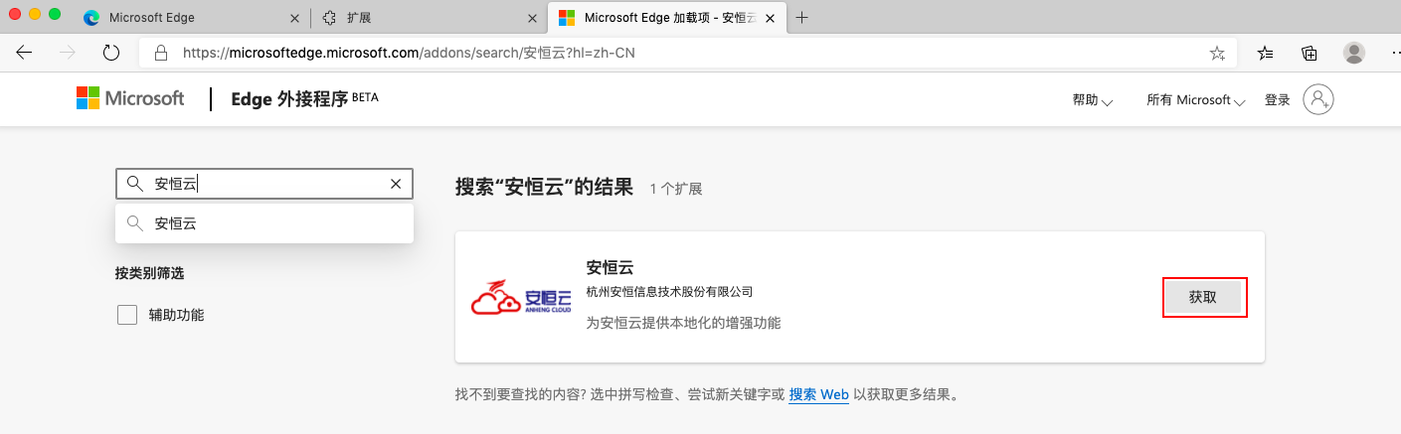This screenshot has height=434, width=1401.
Task: Toggle the 辅助功能 checkbox
Action: click(127, 315)
